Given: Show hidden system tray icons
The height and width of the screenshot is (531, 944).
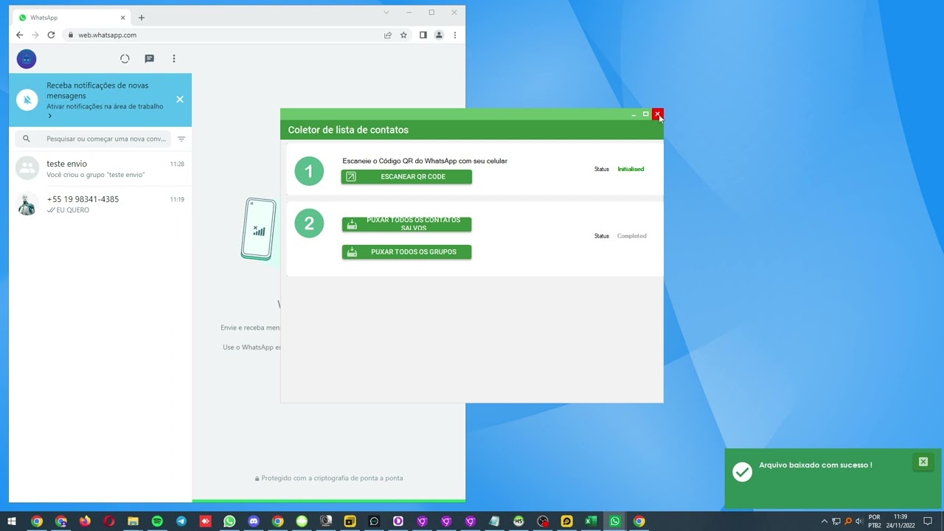Looking at the screenshot, I should click(825, 521).
